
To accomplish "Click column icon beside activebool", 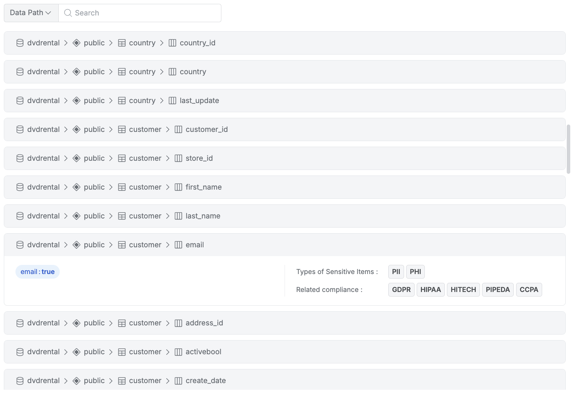I will (178, 352).
